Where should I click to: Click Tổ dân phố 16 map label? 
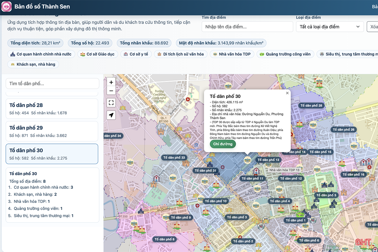click(x=353, y=174)
